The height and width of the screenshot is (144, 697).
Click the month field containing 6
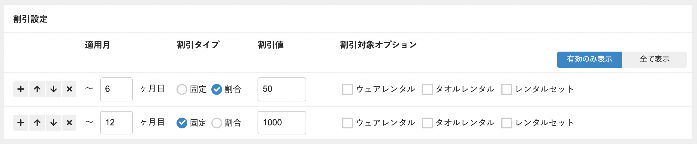[116, 89]
